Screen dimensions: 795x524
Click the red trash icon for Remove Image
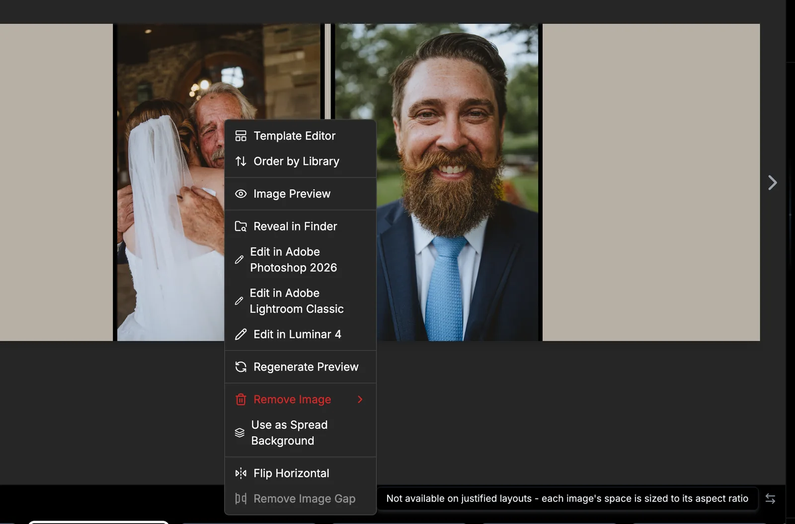point(241,399)
